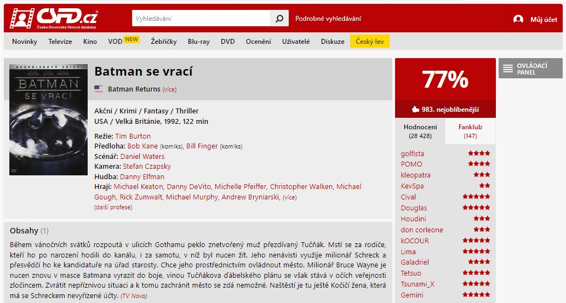Image resolution: width=566 pixels, height=303 pixels.
Task: Open user Tsunami_X's profile
Action: 418,284
